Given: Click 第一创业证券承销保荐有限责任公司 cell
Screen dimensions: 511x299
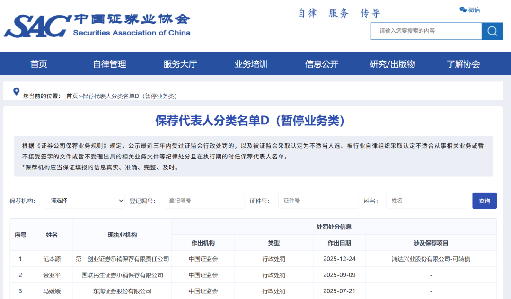Looking at the screenshot, I should coord(122,259).
